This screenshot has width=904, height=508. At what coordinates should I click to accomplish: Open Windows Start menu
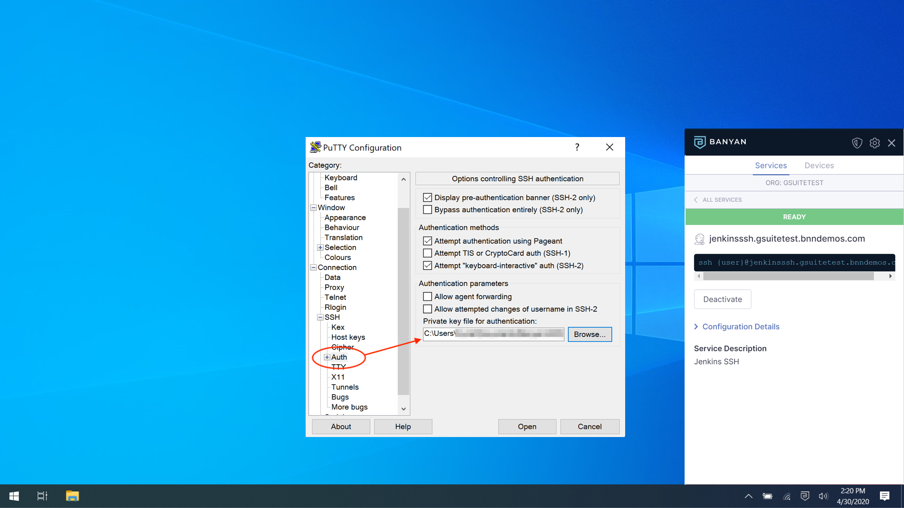(x=14, y=496)
